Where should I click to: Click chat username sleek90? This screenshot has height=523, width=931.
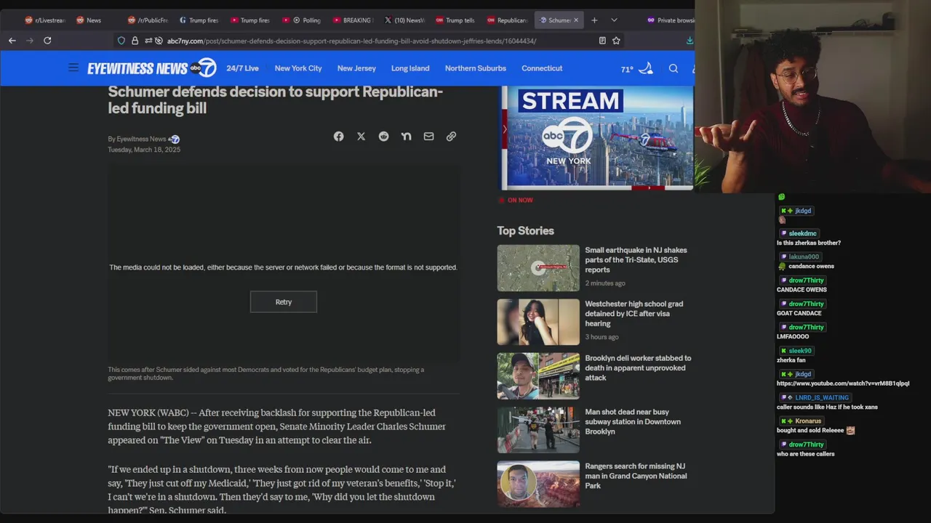point(800,351)
